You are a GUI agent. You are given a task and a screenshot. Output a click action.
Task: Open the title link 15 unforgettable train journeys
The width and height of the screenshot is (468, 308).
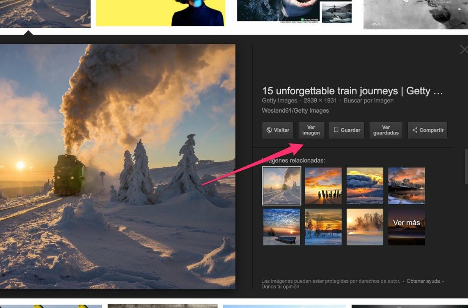pos(352,91)
